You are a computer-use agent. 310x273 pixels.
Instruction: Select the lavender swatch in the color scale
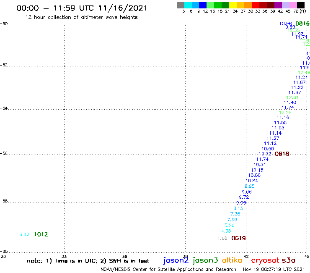(x=285, y=5)
